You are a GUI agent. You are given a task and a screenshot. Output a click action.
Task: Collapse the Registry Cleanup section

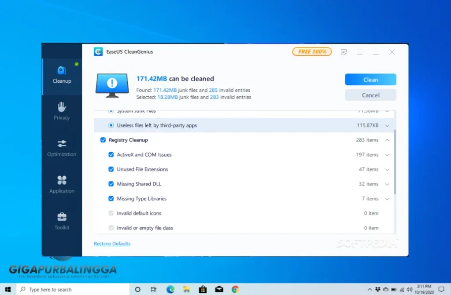point(387,140)
